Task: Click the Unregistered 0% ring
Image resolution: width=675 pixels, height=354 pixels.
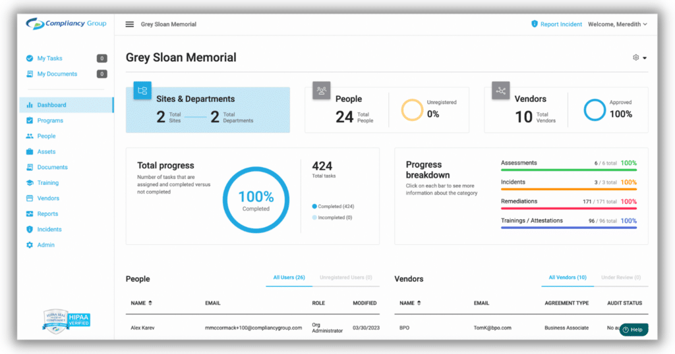Action: (412, 111)
